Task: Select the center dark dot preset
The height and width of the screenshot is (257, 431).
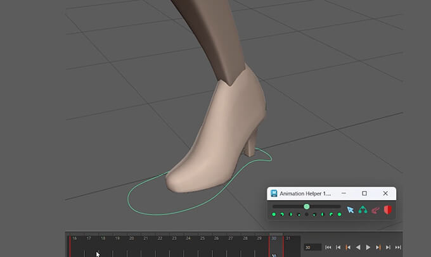Action: (307, 215)
